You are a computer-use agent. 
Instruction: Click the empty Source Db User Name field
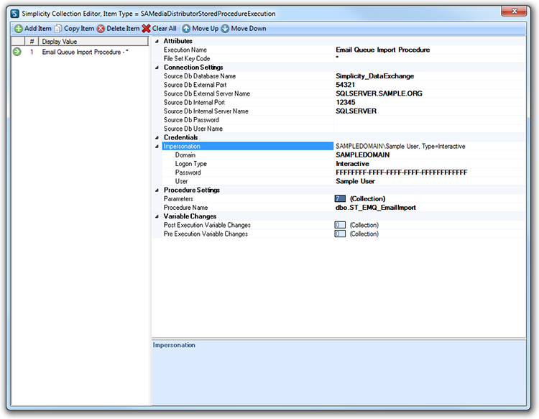(430, 129)
